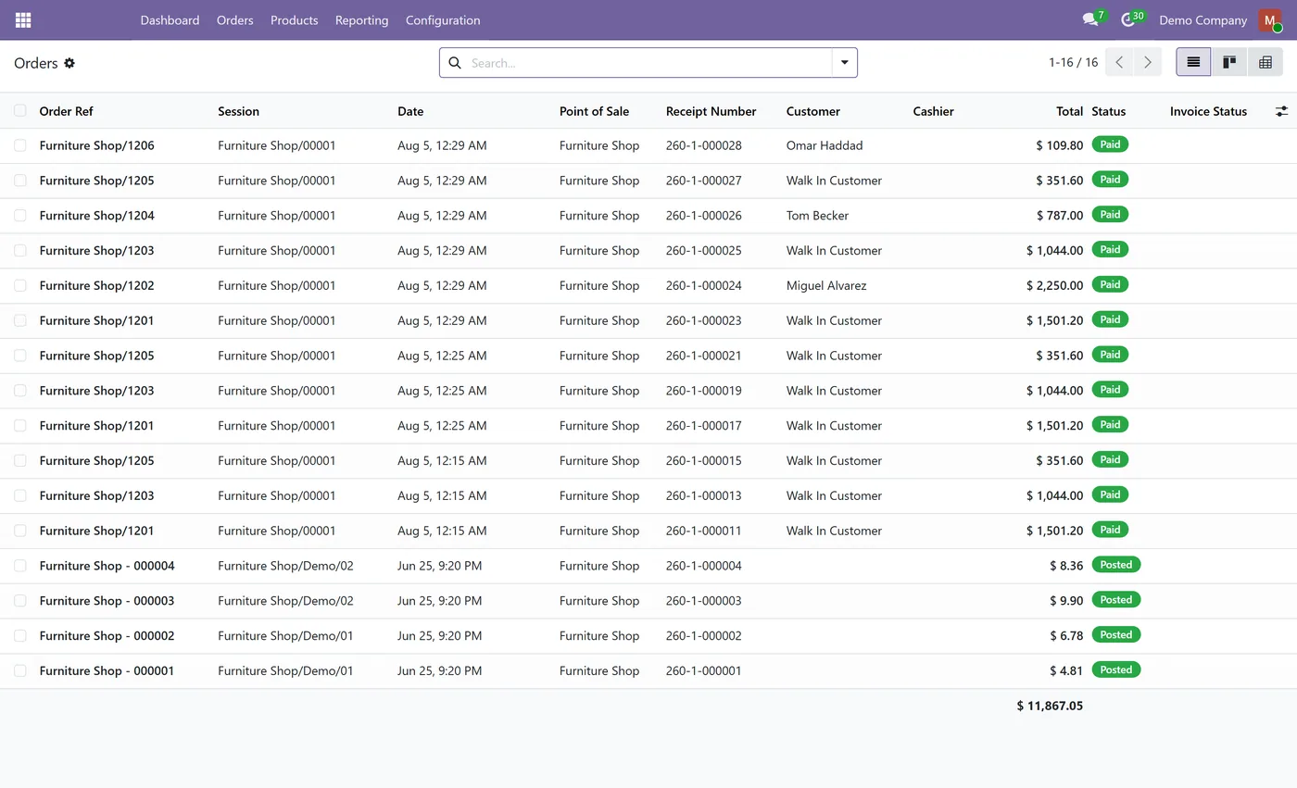This screenshot has height=788, width=1297.
Task: Check the Furniture Shop/1204 row checkbox
Action: pyautogui.click(x=20, y=216)
